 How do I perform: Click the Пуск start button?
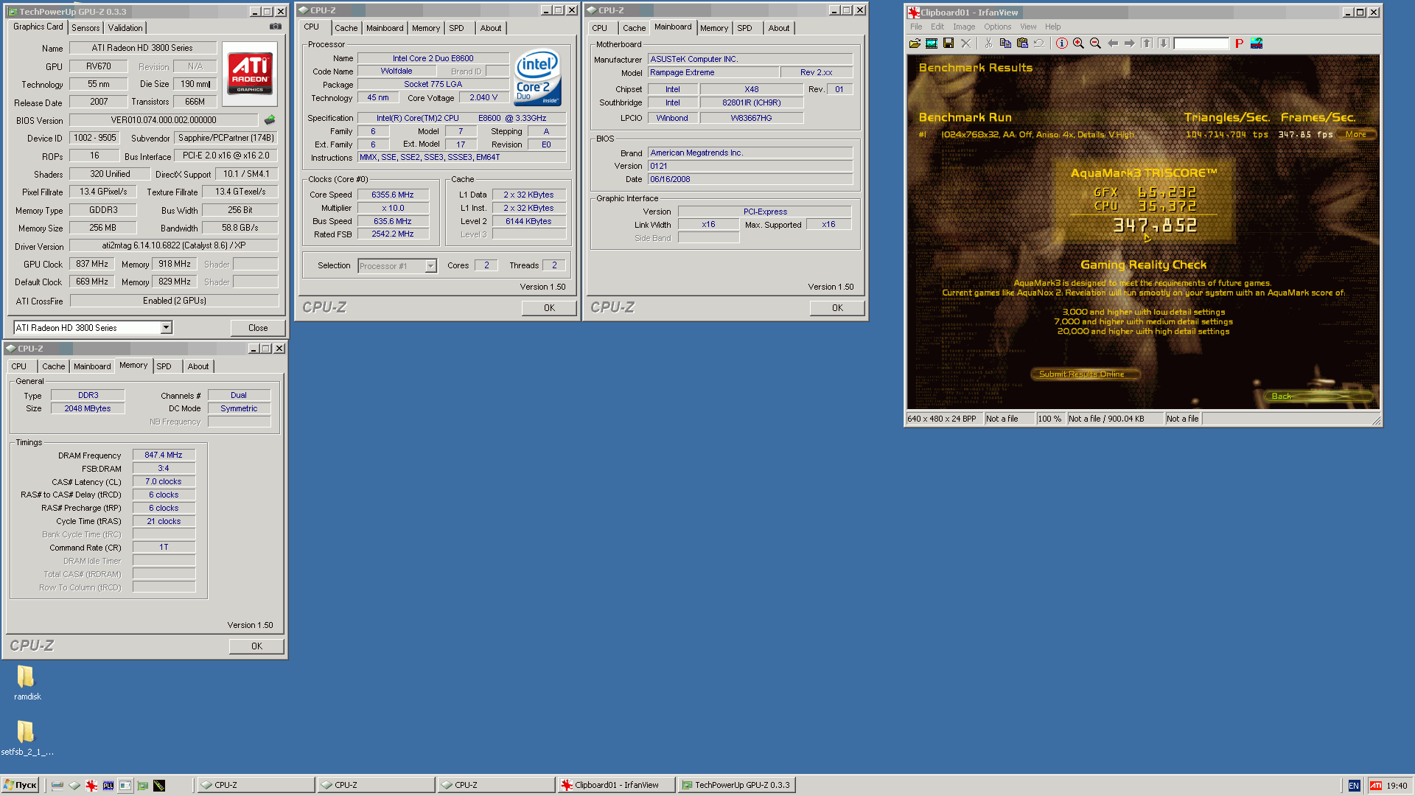pyautogui.click(x=21, y=786)
